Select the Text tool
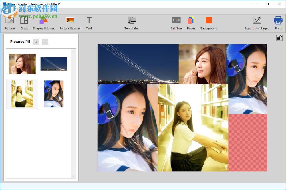Screen dimensions: 286x190 pyautogui.click(x=89, y=22)
